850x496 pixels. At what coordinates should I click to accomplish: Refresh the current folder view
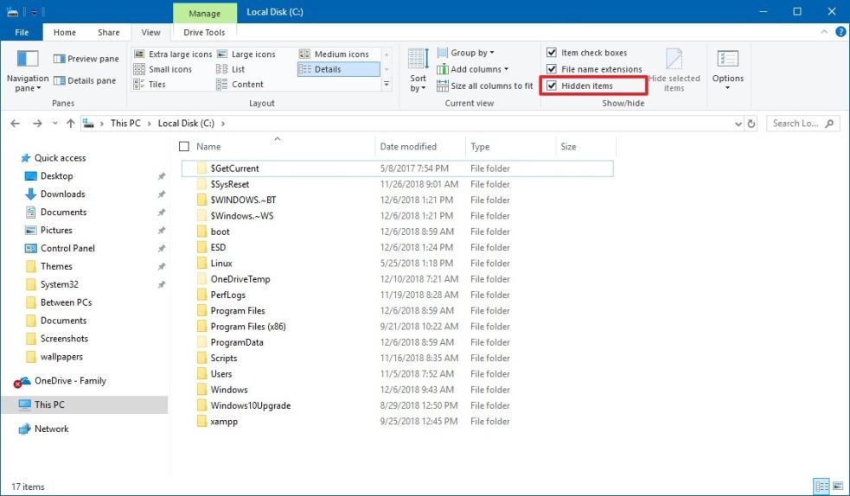pos(751,124)
